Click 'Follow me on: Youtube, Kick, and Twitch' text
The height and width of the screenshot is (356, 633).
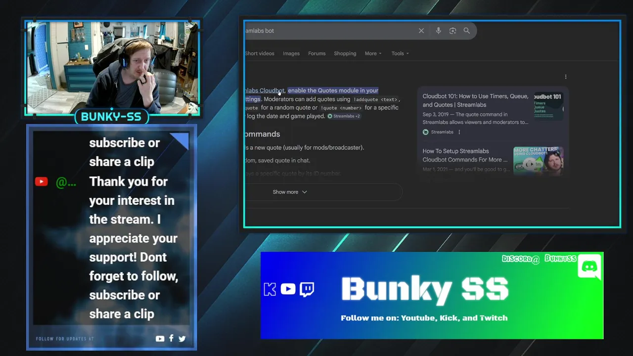coord(424,318)
